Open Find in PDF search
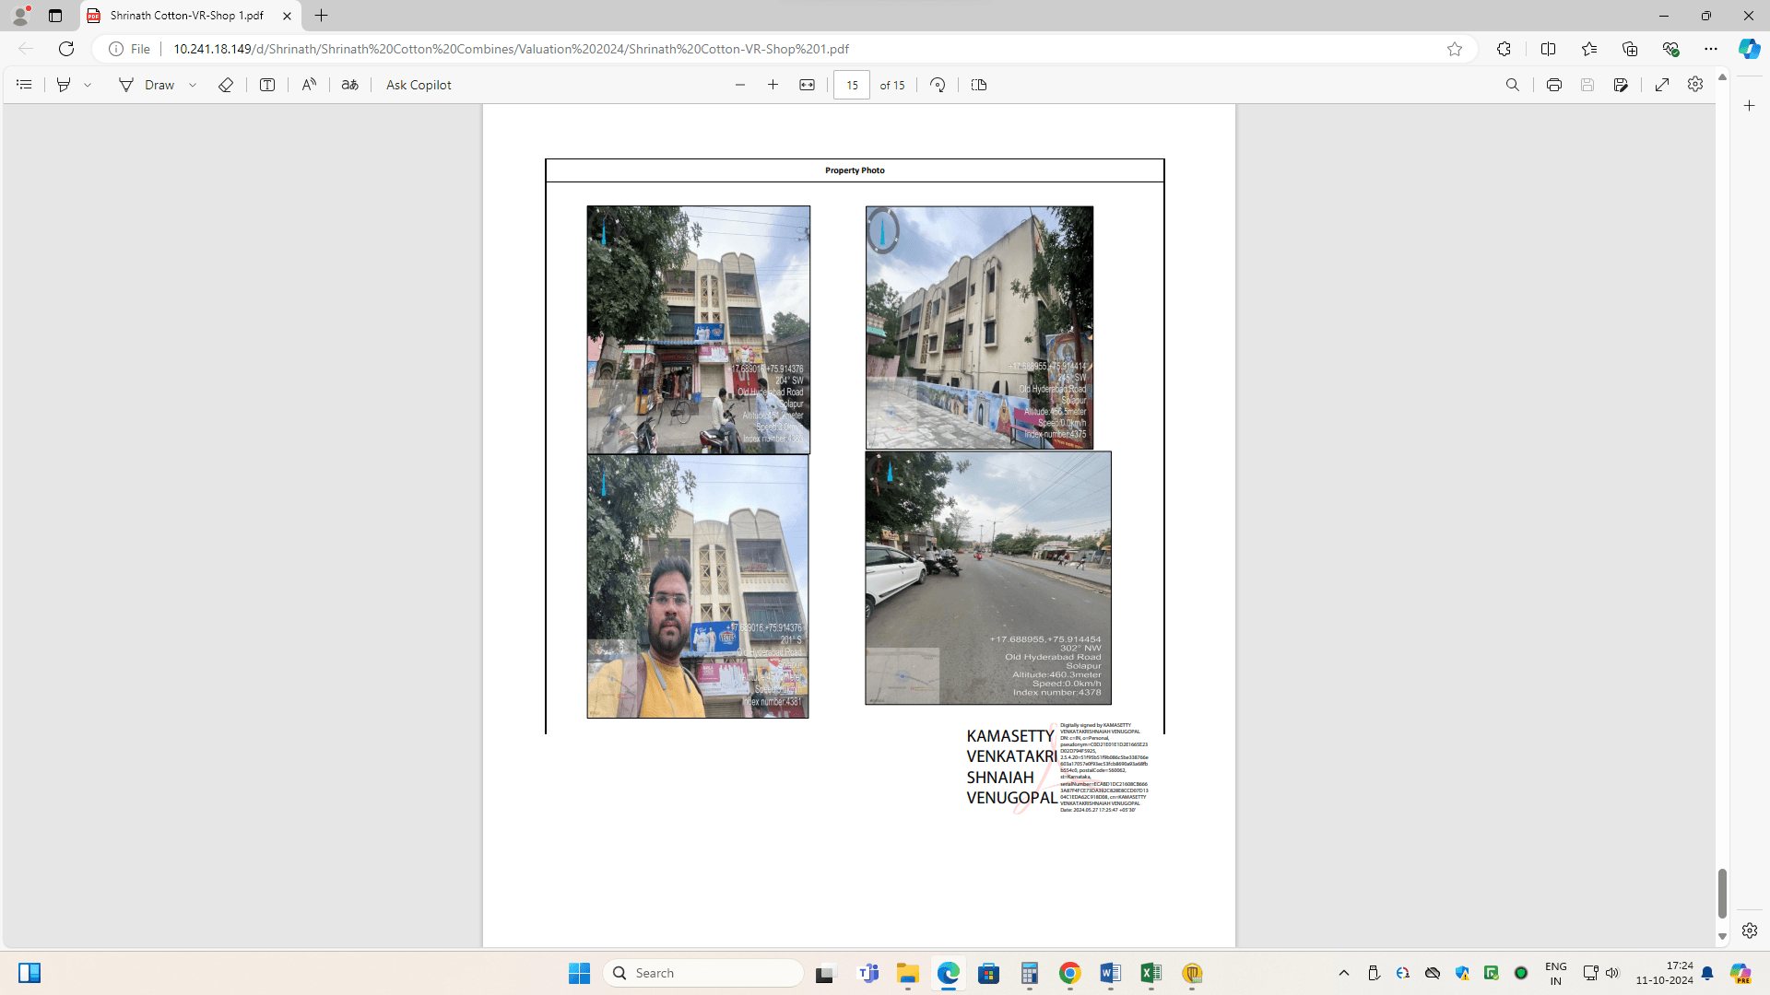The width and height of the screenshot is (1770, 995). click(1513, 85)
